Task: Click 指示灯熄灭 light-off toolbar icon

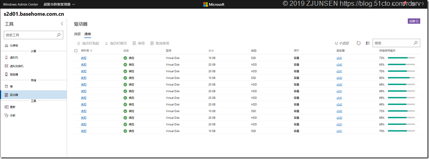Action: click(106, 43)
